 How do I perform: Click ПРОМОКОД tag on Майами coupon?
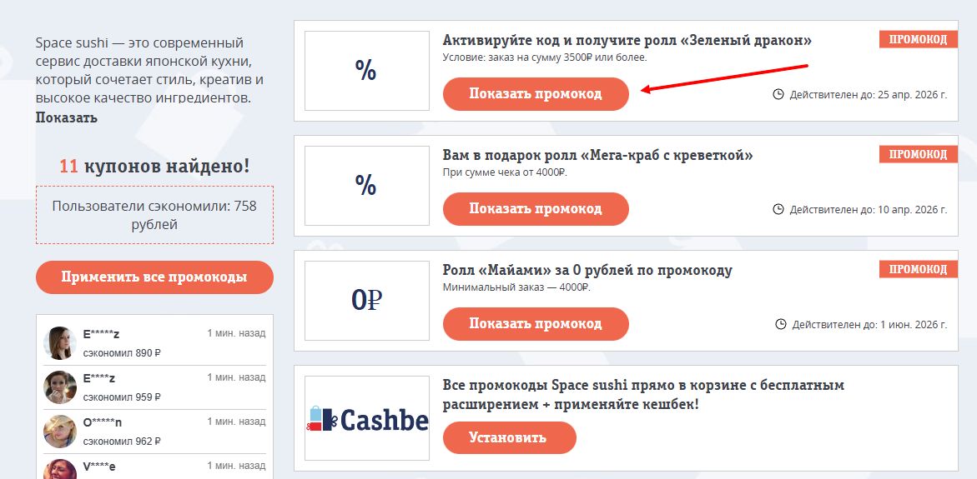(x=919, y=269)
